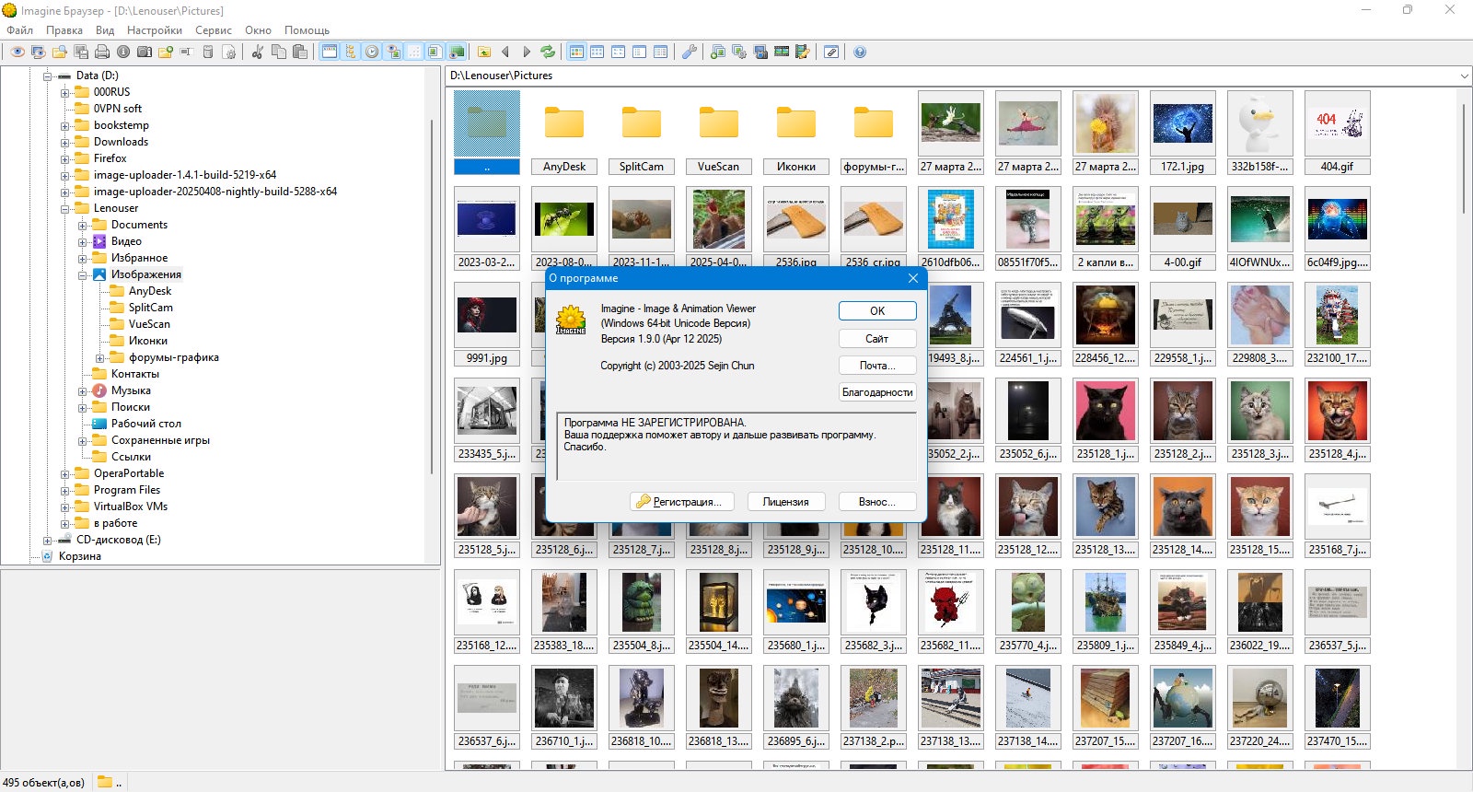
Task: Click the Cut scissors icon
Action: click(257, 52)
